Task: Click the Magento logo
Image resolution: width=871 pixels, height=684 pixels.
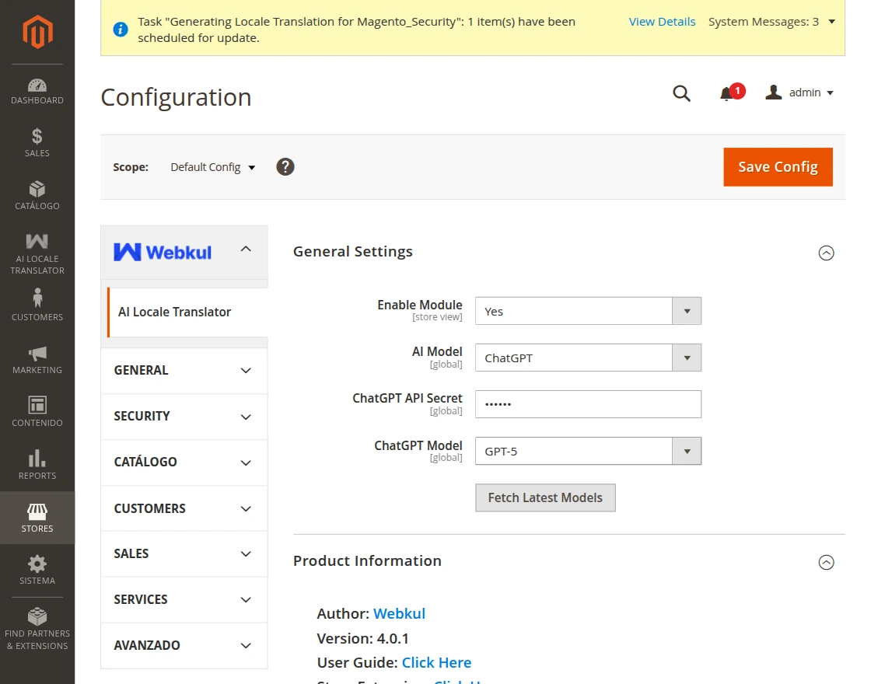Action: pyautogui.click(x=37, y=32)
